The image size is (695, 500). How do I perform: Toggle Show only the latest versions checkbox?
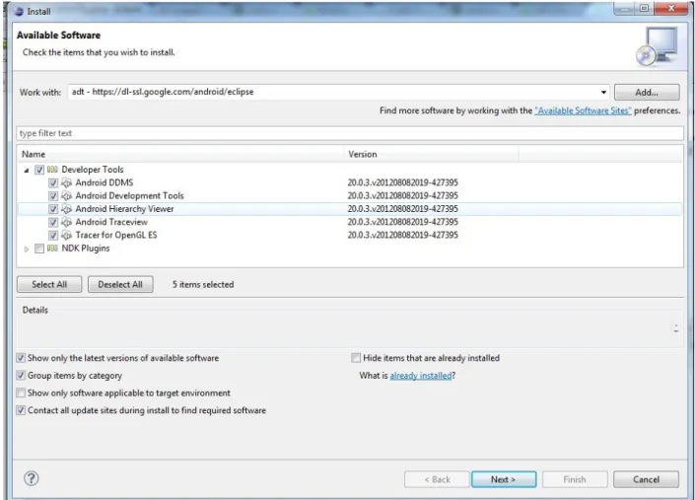click(x=21, y=358)
